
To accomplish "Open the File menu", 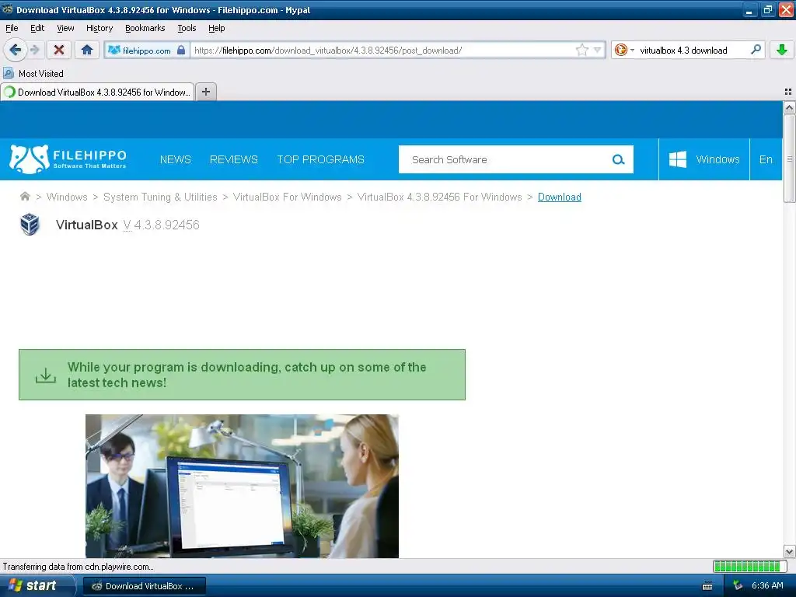I will (12, 28).
